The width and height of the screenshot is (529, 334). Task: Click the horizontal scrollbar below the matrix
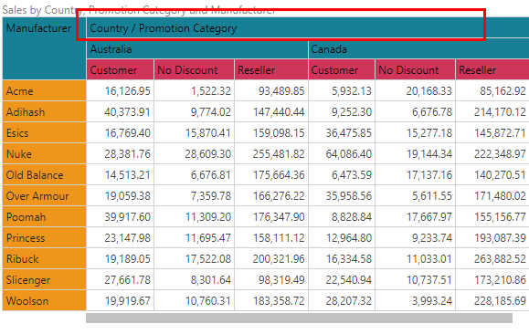click(x=299, y=318)
